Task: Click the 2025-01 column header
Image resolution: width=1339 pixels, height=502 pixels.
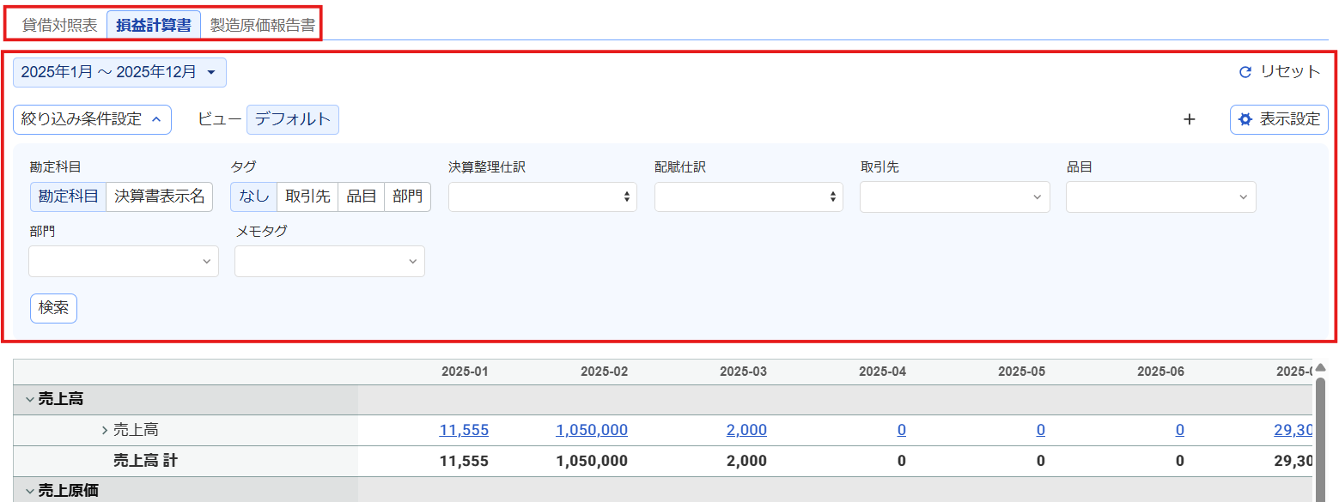Action: (x=465, y=372)
